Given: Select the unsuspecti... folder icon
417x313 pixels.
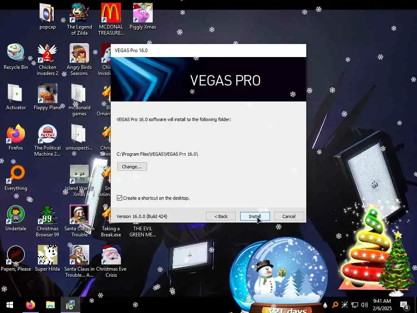Looking at the screenshot, I should (x=79, y=137).
